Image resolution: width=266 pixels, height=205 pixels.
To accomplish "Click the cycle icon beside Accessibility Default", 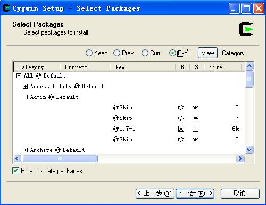I will coord(77,87).
